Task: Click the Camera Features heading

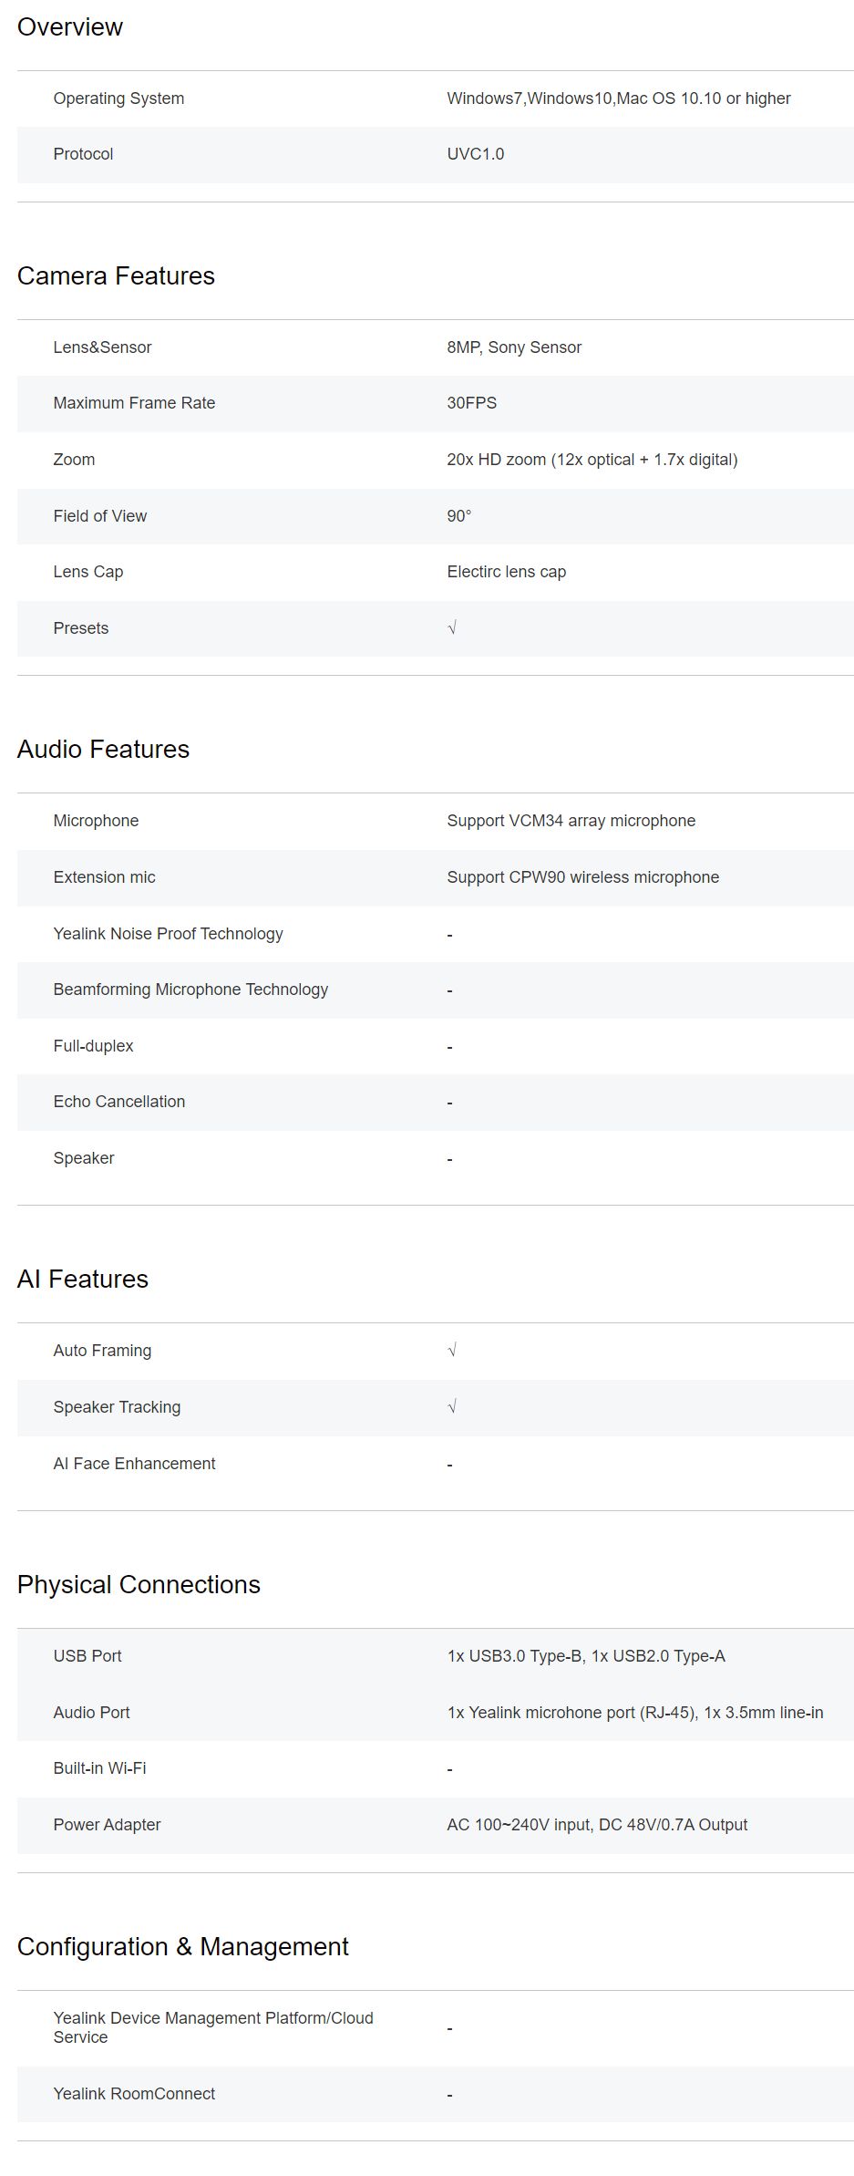Action: coord(116,276)
